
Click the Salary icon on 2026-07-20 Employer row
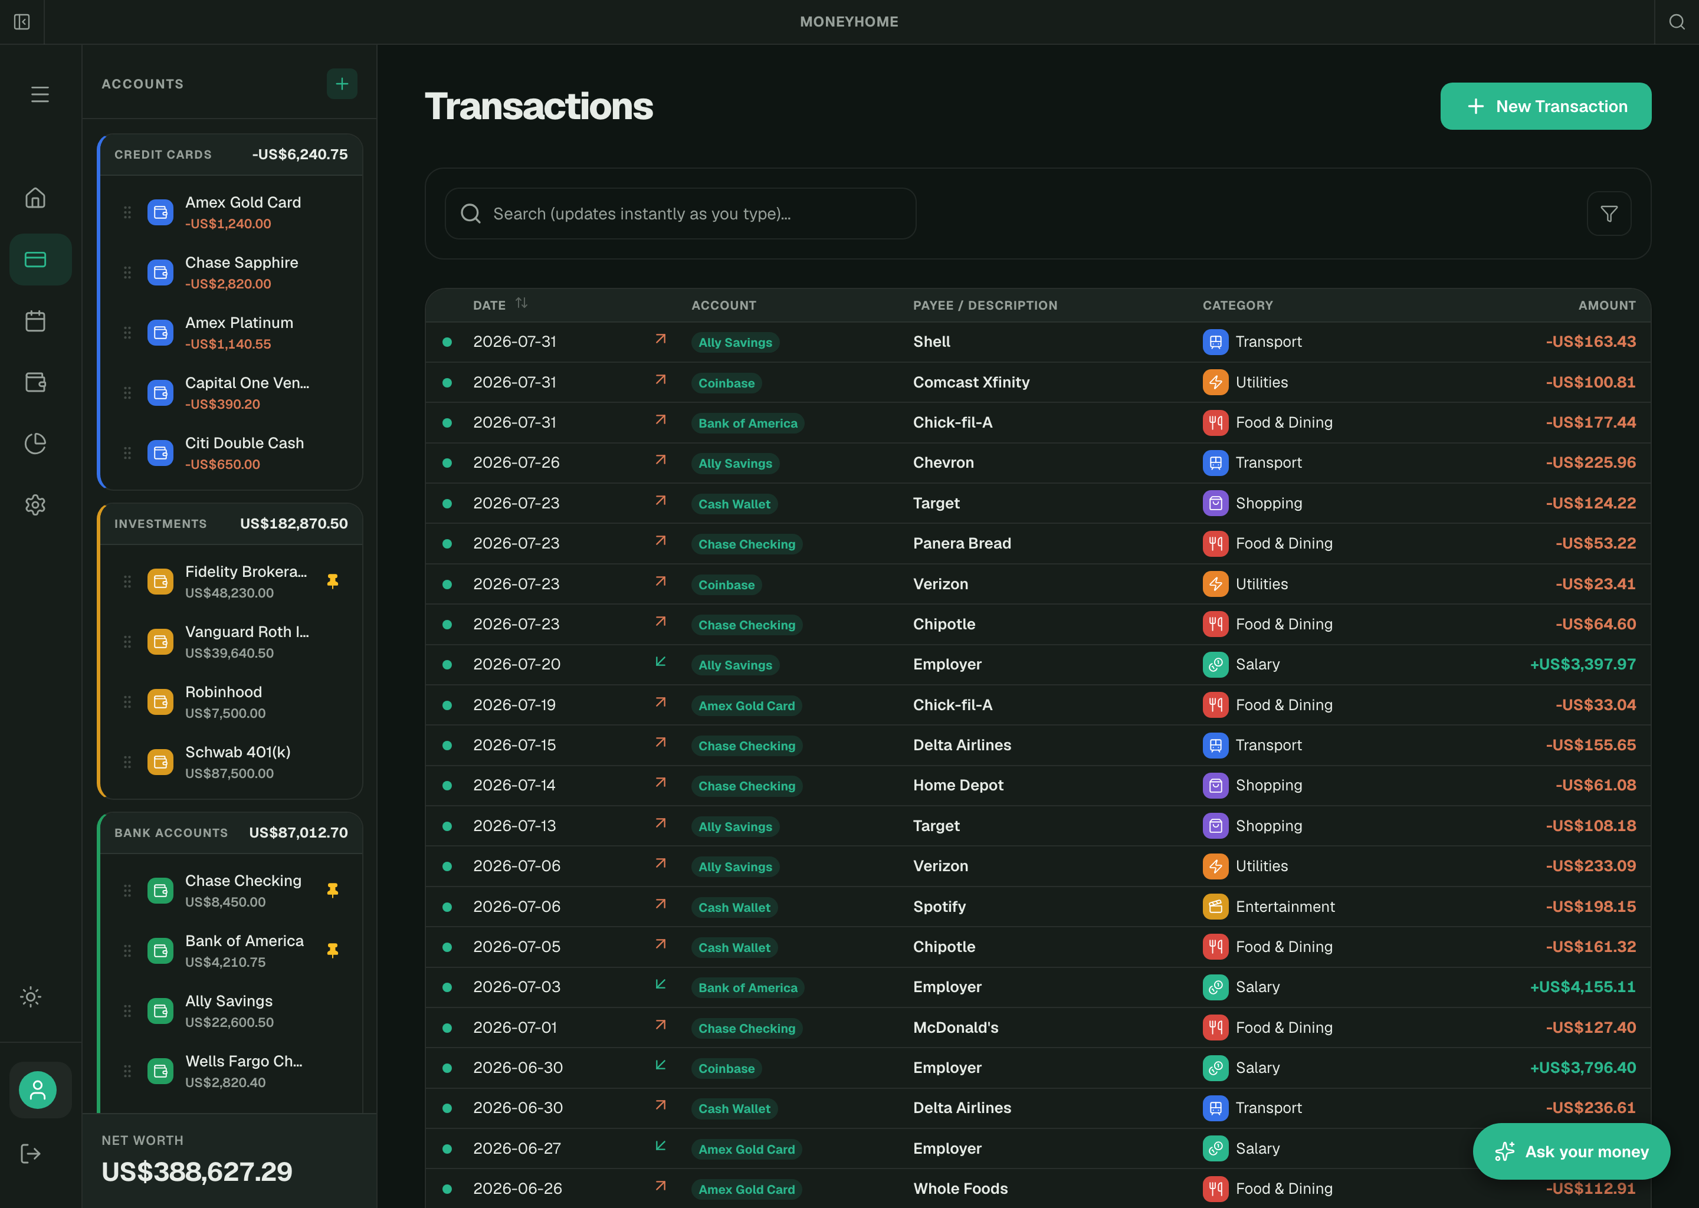click(1215, 664)
